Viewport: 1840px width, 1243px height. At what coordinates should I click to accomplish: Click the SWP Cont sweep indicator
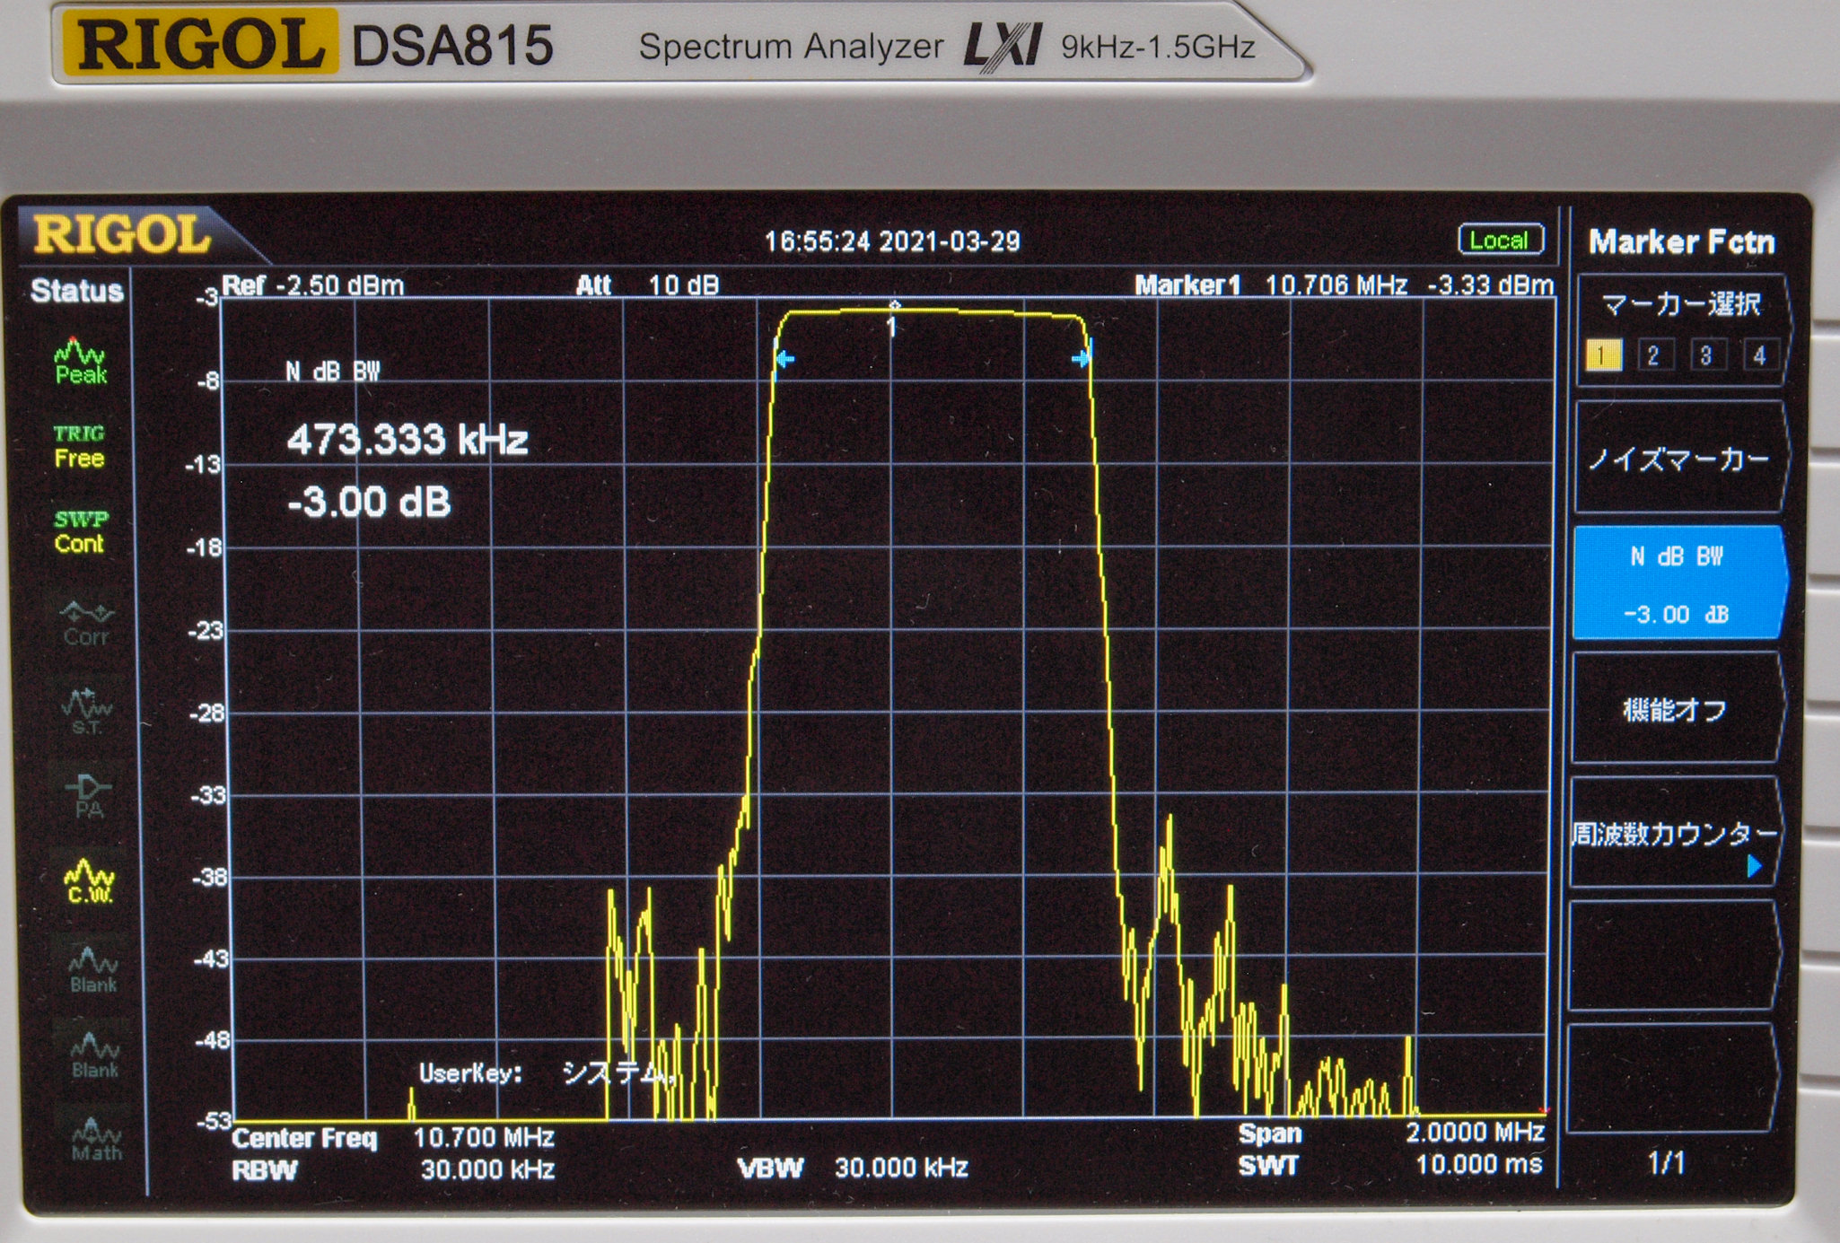[80, 531]
